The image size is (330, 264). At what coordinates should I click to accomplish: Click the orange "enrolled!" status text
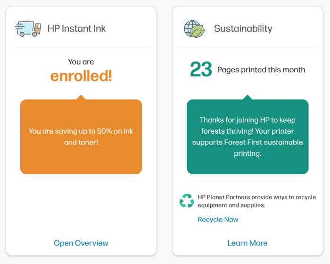pos(81,76)
